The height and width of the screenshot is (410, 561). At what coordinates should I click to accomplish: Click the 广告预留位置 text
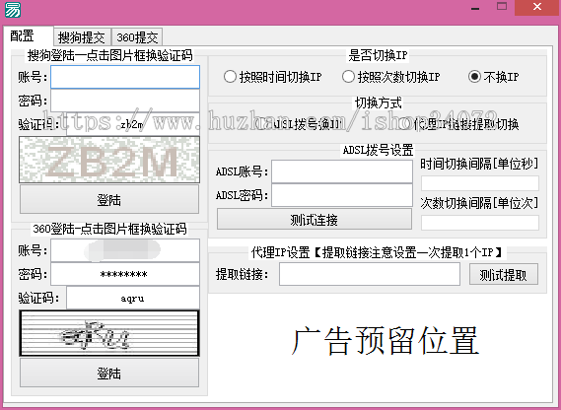tap(386, 340)
